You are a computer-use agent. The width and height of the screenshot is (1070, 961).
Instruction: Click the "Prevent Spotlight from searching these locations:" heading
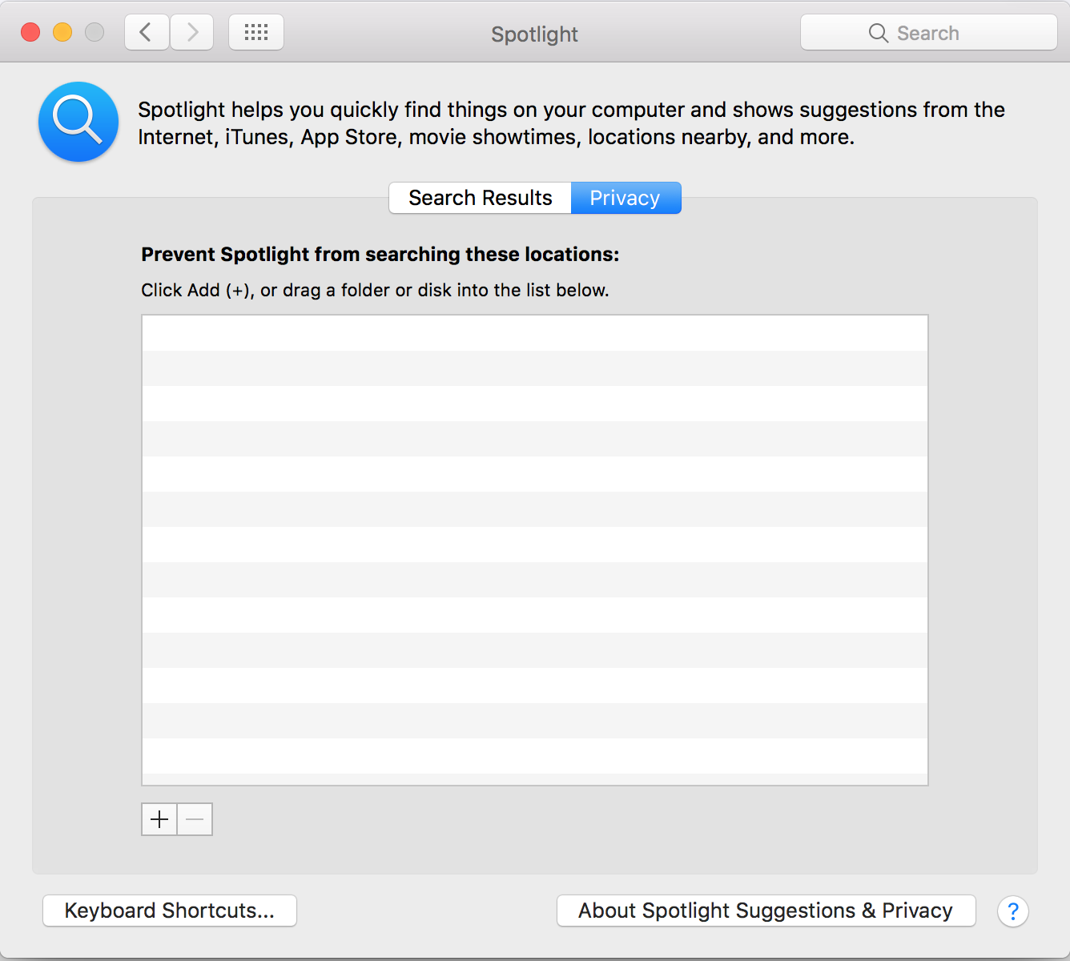point(380,255)
